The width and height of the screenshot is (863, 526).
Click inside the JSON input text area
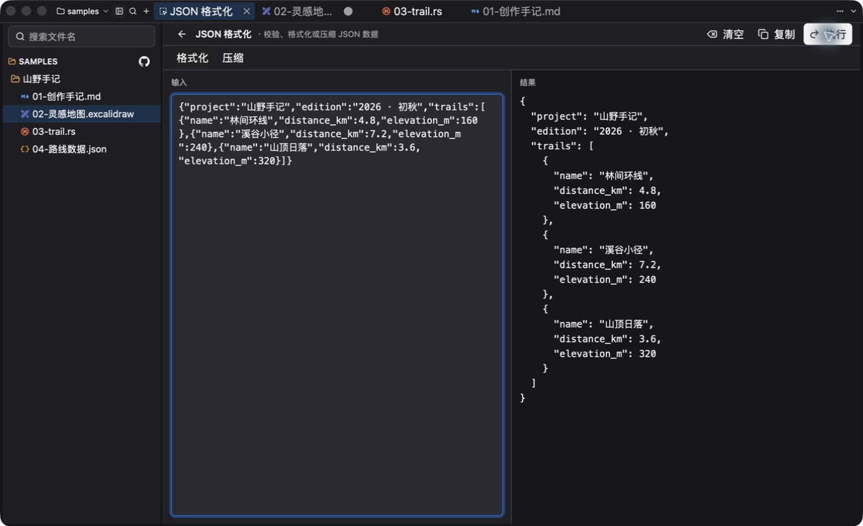coord(337,305)
